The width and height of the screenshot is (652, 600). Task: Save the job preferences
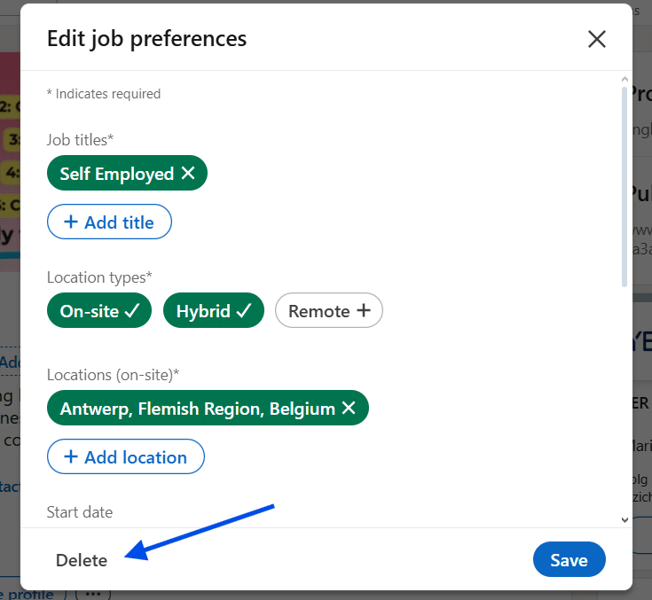pos(569,560)
